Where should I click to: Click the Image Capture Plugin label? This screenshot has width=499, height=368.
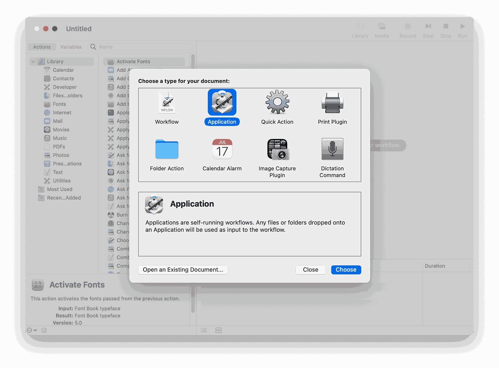tap(277, 172)
